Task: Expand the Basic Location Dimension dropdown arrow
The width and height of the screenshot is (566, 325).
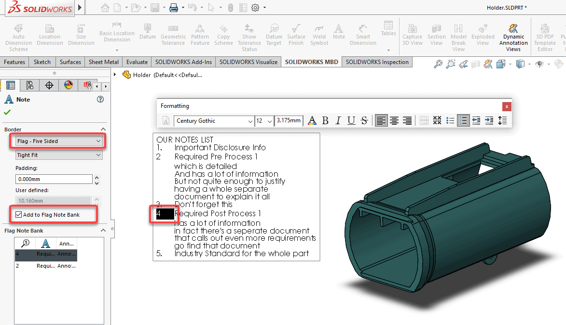Action: pos(117,50)
